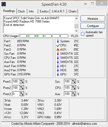108x127 pixels.
Task: Click the 'End of detection' log line
Action: [x=14, y=25]
